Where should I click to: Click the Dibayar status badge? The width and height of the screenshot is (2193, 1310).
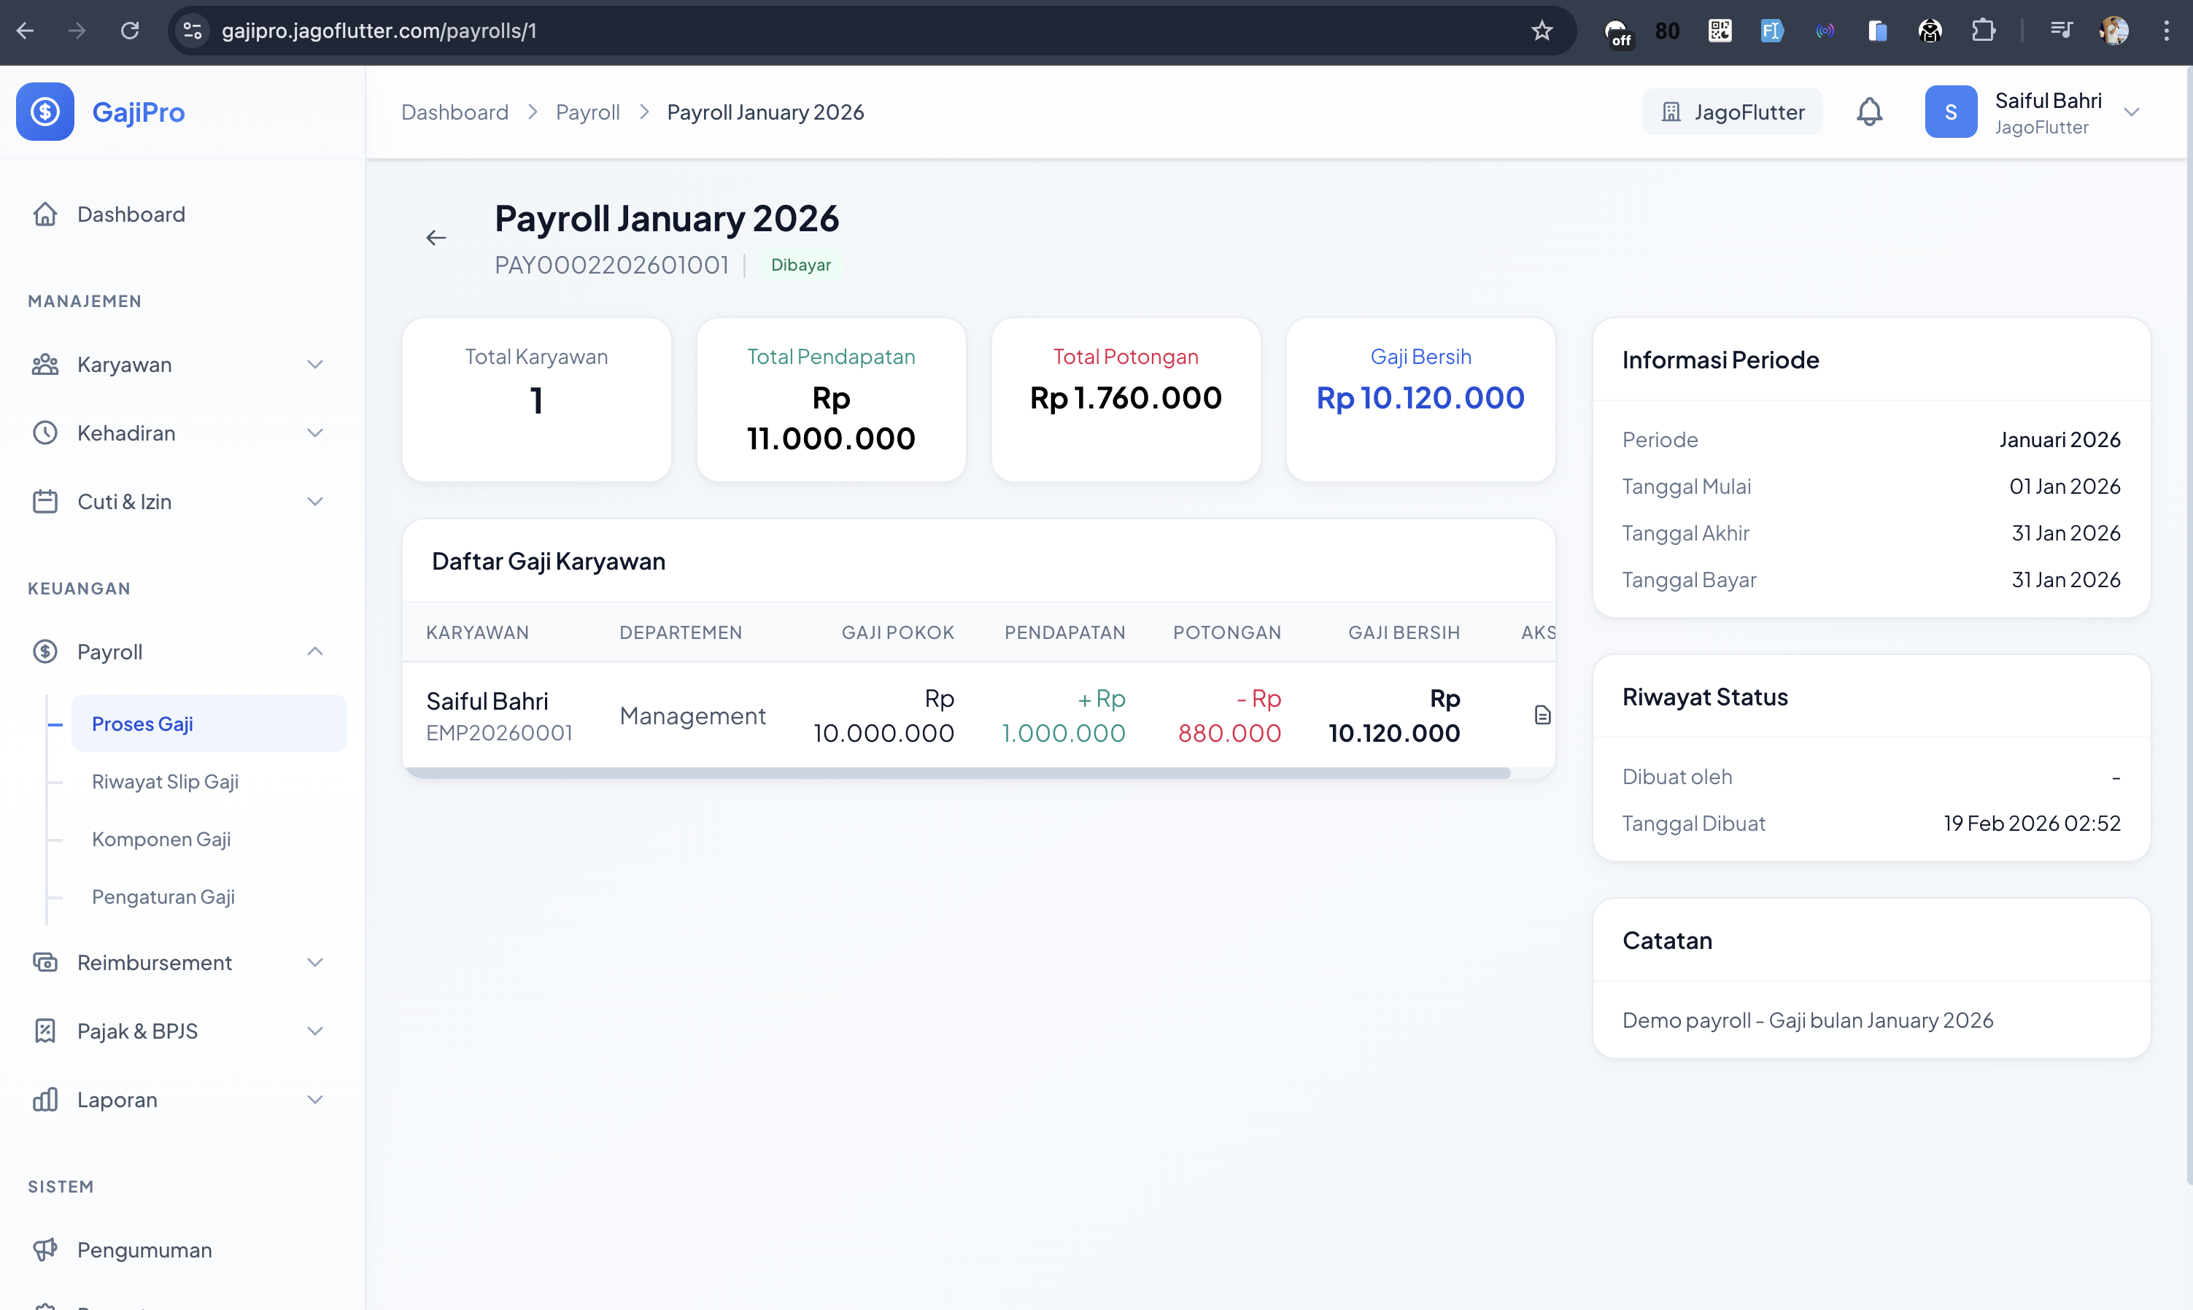[x=801, y=265]
